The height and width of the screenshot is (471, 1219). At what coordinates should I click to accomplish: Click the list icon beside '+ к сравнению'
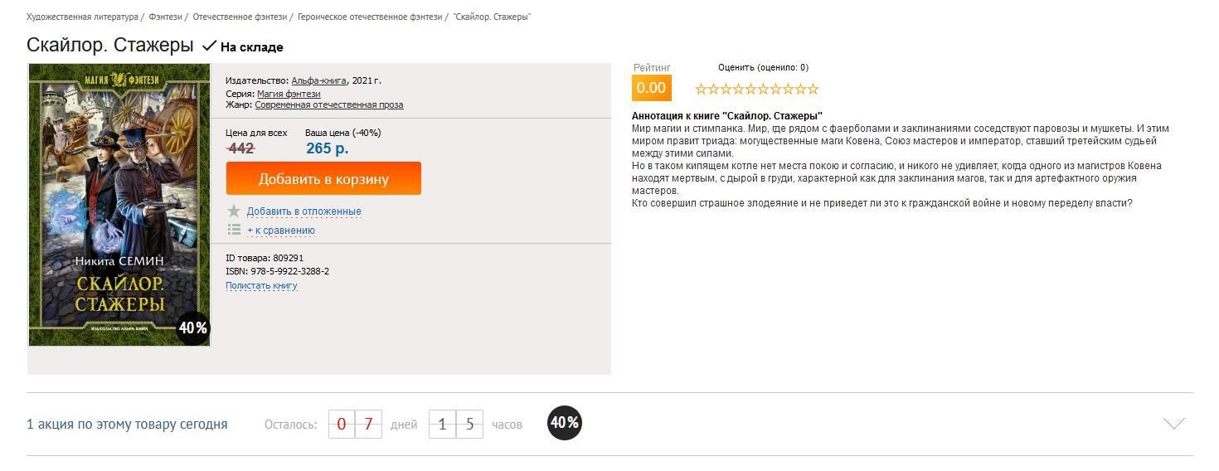coord(234,230)
